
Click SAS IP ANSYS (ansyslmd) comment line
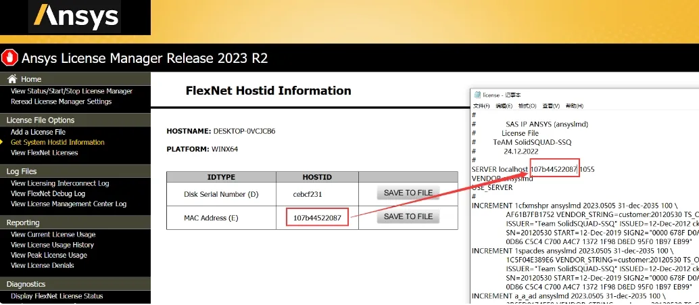pyautogui.click(x=547, y=124)
